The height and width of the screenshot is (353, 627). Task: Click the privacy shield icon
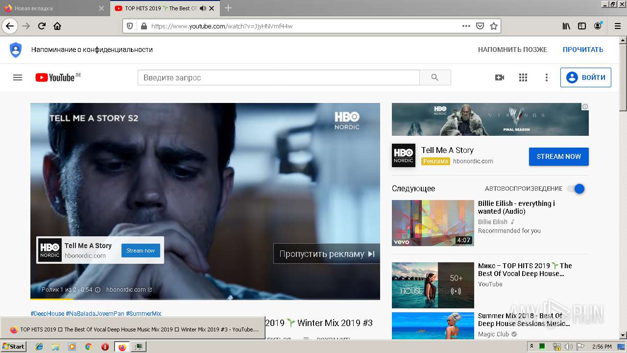(16, 50)
